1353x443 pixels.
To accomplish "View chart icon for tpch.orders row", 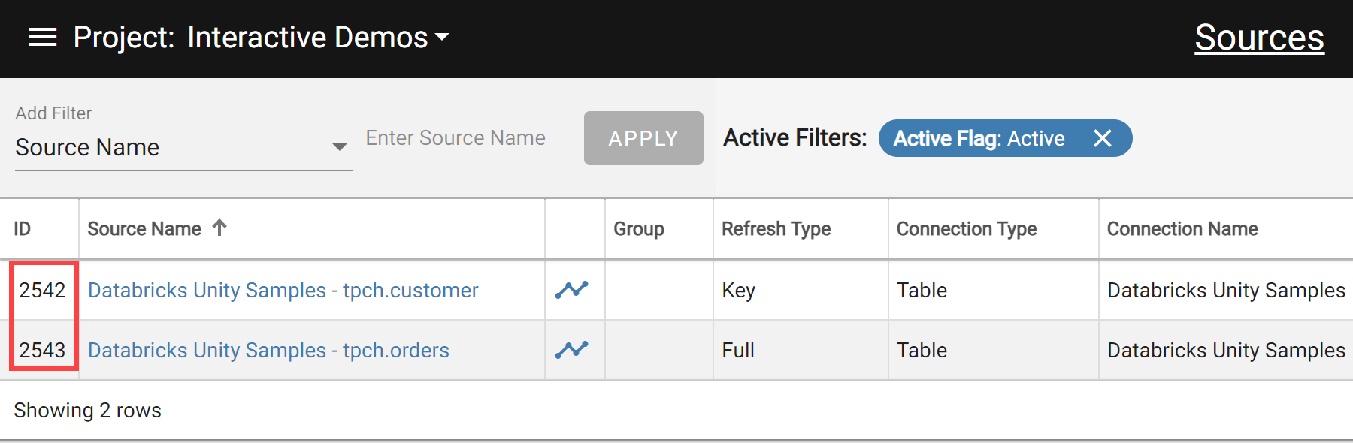I will (571, 350).
